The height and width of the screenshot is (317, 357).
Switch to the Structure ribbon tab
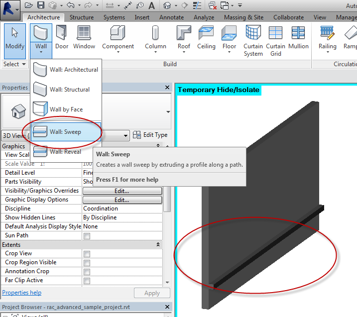82,17
